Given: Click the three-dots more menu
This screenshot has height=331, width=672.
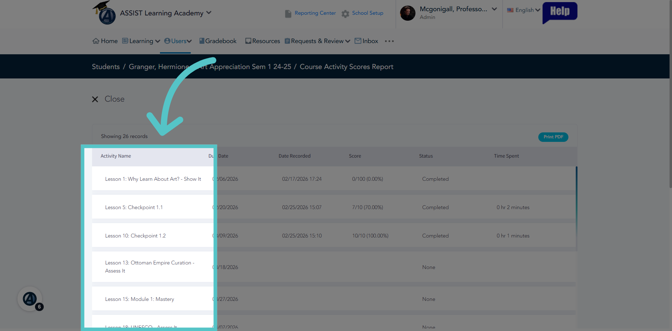Looking at the screenshot, I should 389,41.
